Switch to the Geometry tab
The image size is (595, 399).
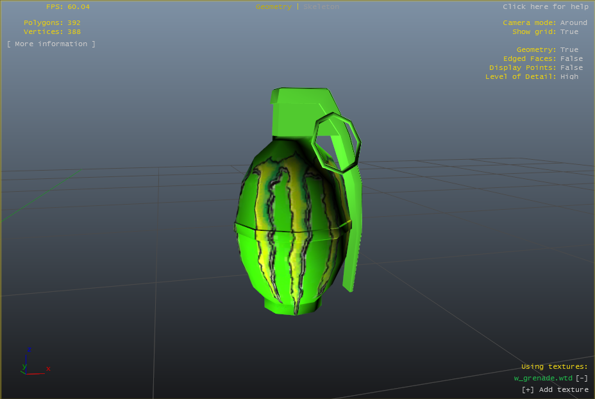click(x=274, y=7)
